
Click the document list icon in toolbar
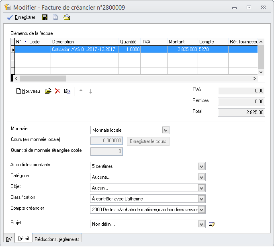(55, 17)
